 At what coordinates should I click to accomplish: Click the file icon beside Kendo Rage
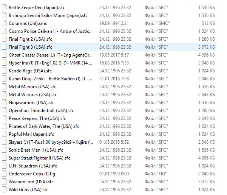click(x=4, y=71)
